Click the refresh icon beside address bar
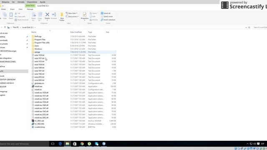The image size is (267, 150). pyautogui.click(x=249, y=27)
